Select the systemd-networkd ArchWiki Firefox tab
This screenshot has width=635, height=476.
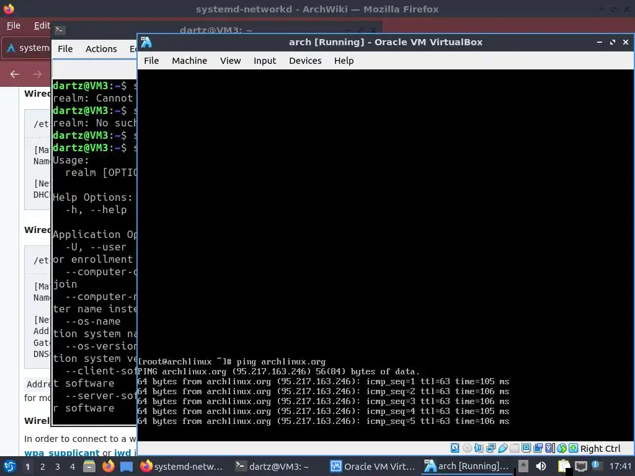(27, 48)
